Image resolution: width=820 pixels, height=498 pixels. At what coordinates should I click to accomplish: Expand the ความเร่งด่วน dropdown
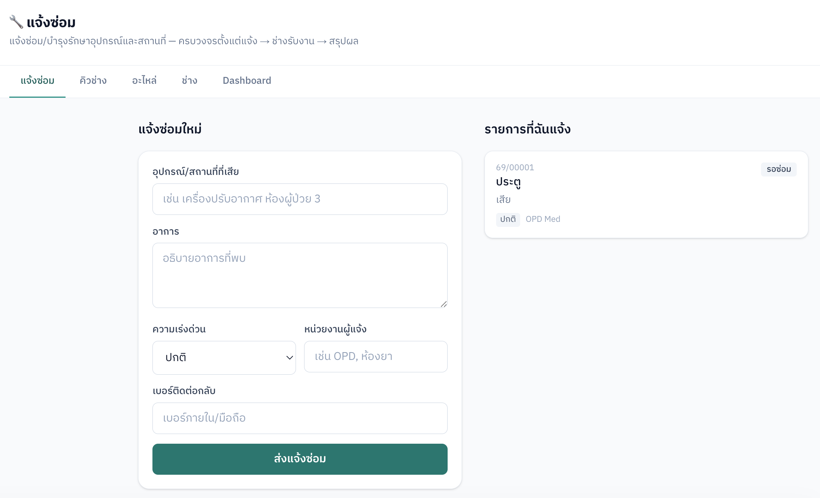pos(224,358)
